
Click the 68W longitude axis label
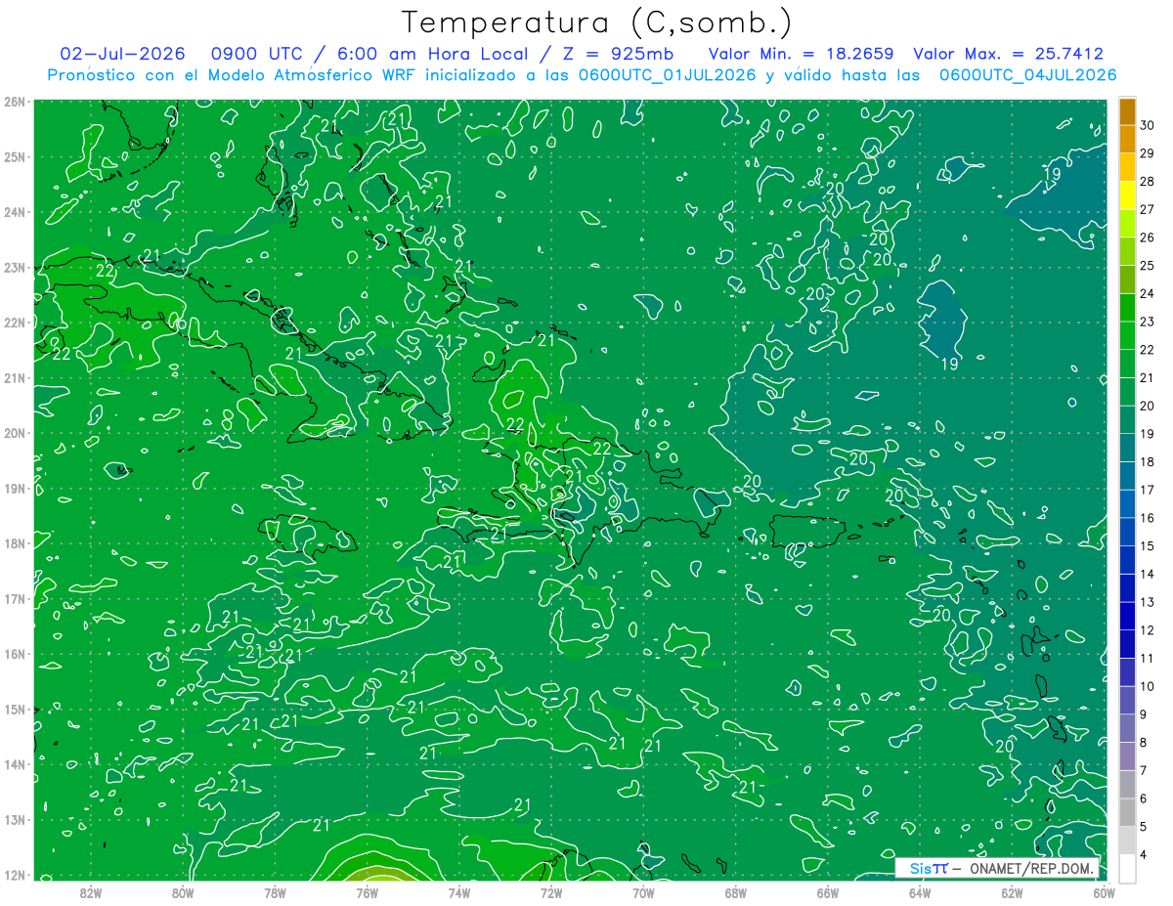point(736,892)
